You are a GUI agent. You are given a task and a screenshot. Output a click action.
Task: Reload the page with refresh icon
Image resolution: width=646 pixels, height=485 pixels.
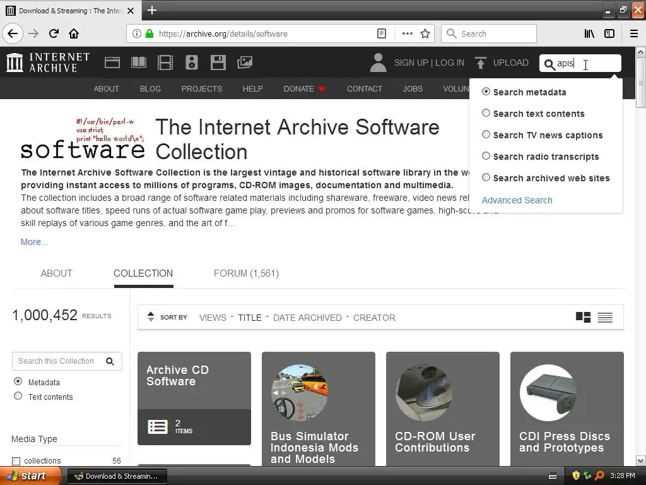click(x=54, y=33)
